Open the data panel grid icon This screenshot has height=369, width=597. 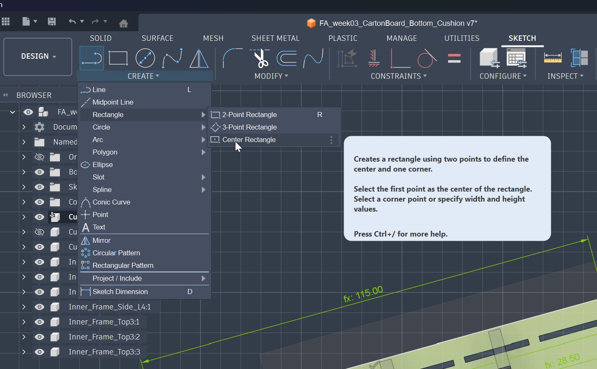coord(6,22)
